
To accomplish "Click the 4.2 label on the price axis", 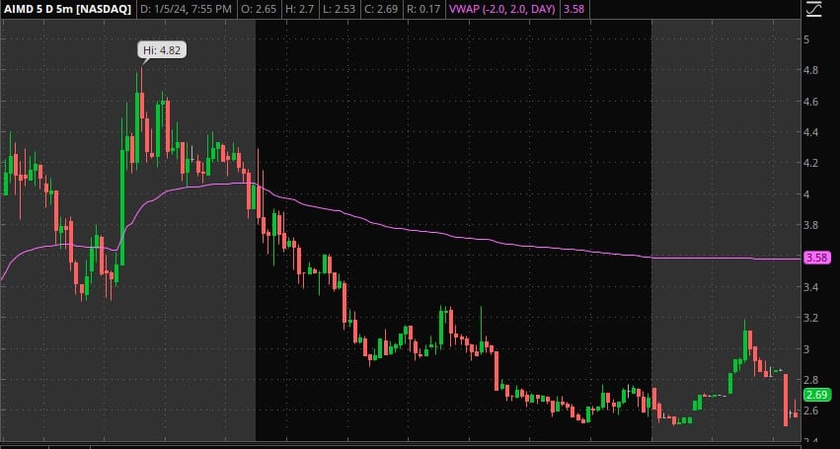I will [810, 163].
